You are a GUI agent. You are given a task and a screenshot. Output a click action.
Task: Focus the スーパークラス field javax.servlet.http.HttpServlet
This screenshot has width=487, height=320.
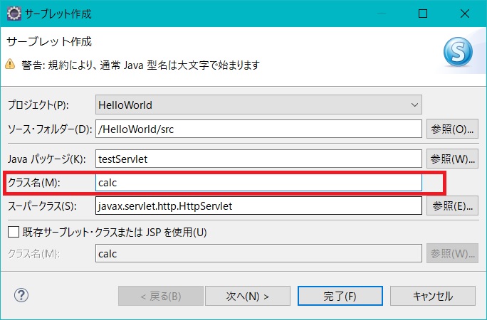click(258, 206)
